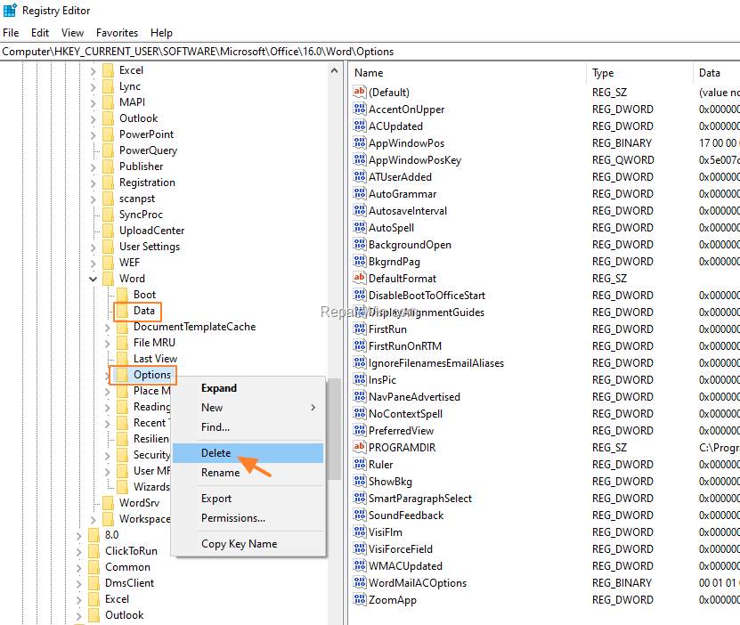This screenshot has height=625, width=740.
Task: Click REG_QWORD type of AppWindowPosKey
Action: pyautogui.click(x=623, y=160)
